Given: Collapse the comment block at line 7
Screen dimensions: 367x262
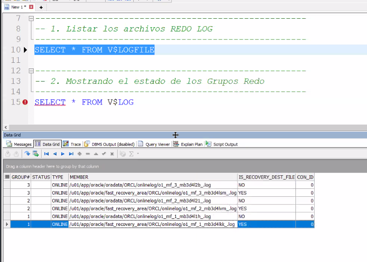Looking at the screenshot, I should (x=31, y=19).
